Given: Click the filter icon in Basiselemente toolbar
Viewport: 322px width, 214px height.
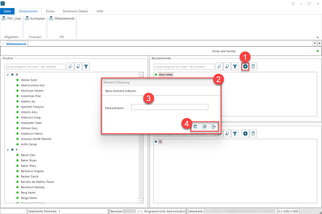Looking at the screenshot, I should (235, 67).
